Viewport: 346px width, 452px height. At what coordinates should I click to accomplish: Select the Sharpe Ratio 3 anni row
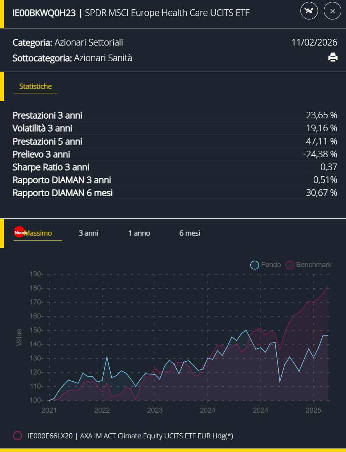(x=175, y=167)
